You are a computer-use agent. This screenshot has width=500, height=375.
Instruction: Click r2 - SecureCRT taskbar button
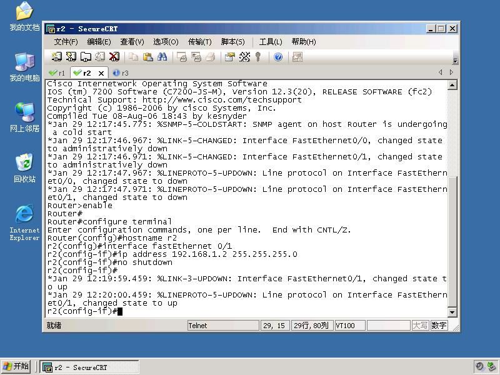click(89, 367)
